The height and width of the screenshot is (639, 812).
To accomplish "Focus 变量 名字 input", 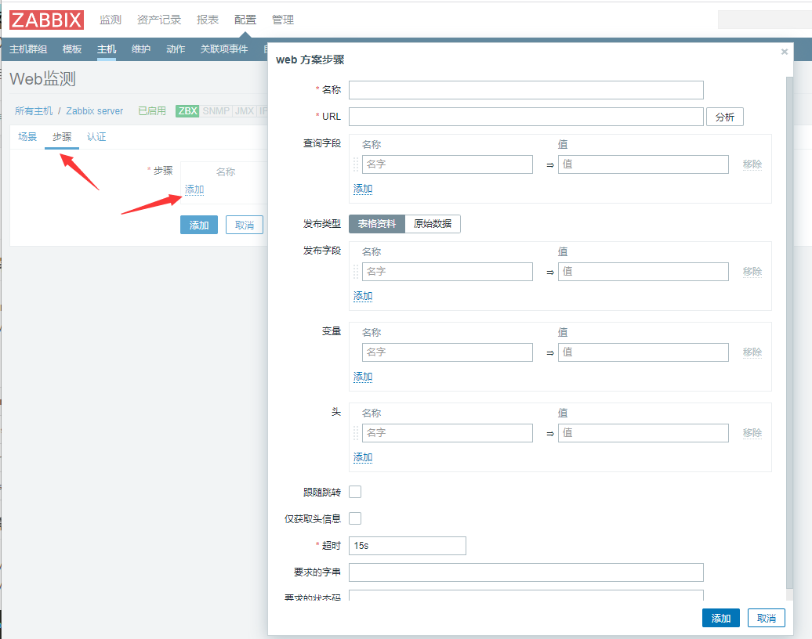I will 448,352.
